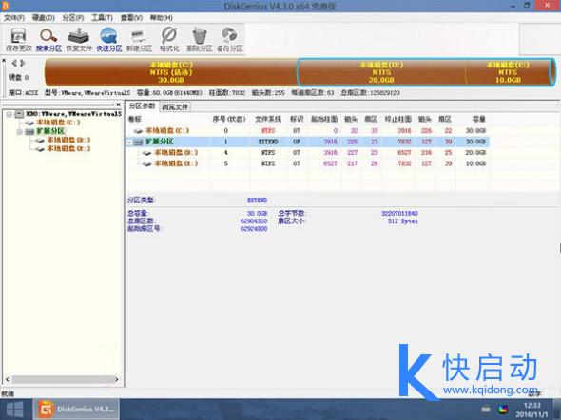The width and height of the screenshot is (561, 420).
Task: Open the File (文件) menu
Action: tap(14, 17)
